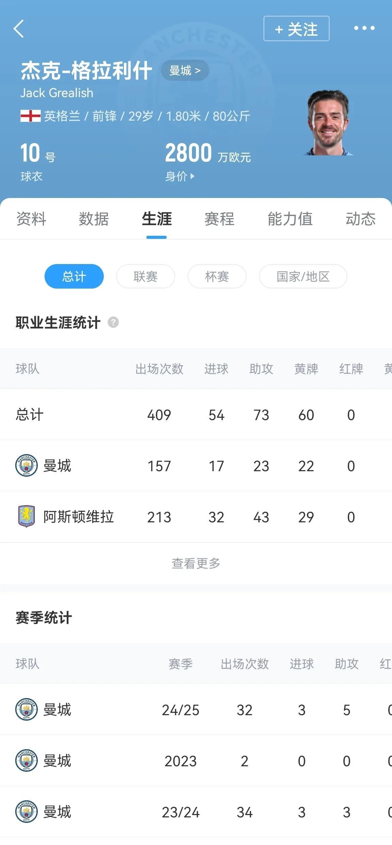This screenshot has height=845, width=392.
Task: Select the 杯赛 filter pill
Action: [x=217, y=276]
